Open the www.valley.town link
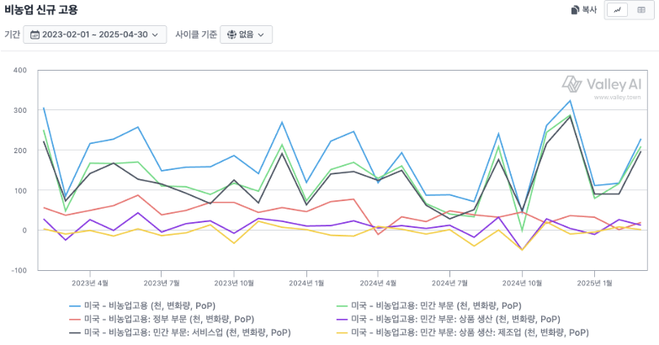The width and height of the screenshot is (659, 345). (618, 97)
